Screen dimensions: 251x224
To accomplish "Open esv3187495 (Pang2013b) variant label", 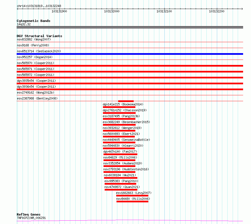I will tap(121, 116).
